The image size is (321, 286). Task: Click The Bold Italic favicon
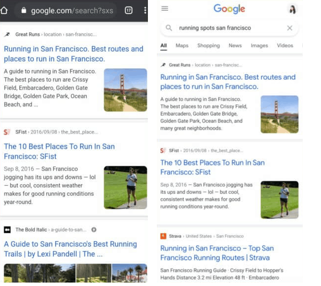point(7,229)
